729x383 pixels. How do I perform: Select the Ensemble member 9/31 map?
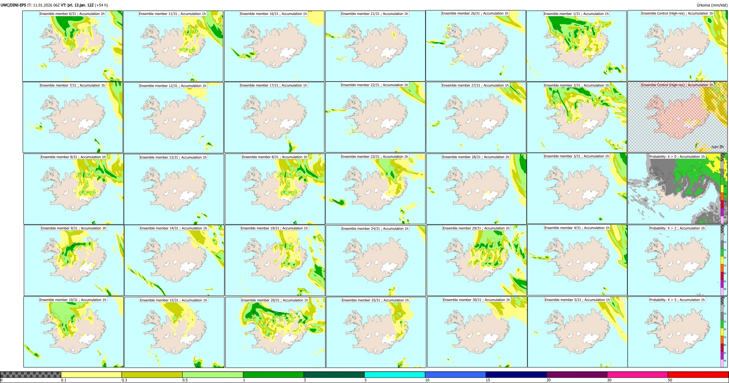pos(74,260)
